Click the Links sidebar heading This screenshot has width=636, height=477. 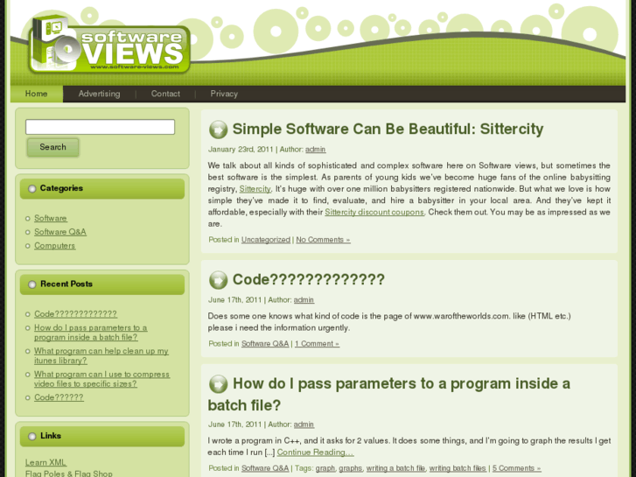[51, 436]
